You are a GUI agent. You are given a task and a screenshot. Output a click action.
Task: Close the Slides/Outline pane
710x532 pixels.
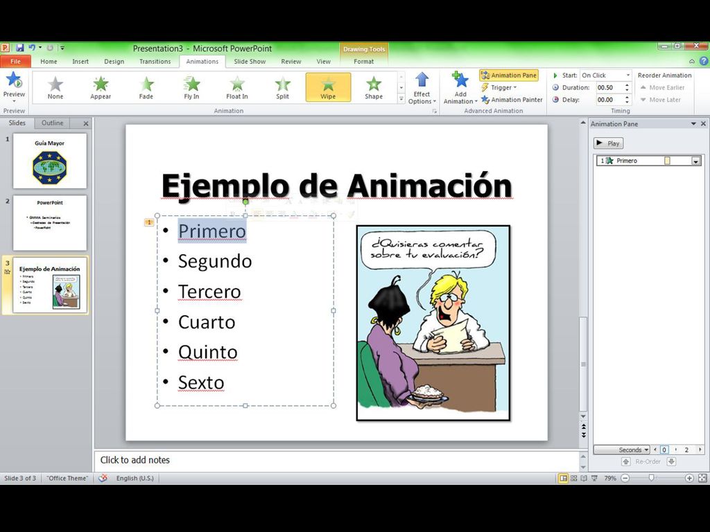point(86,123)
